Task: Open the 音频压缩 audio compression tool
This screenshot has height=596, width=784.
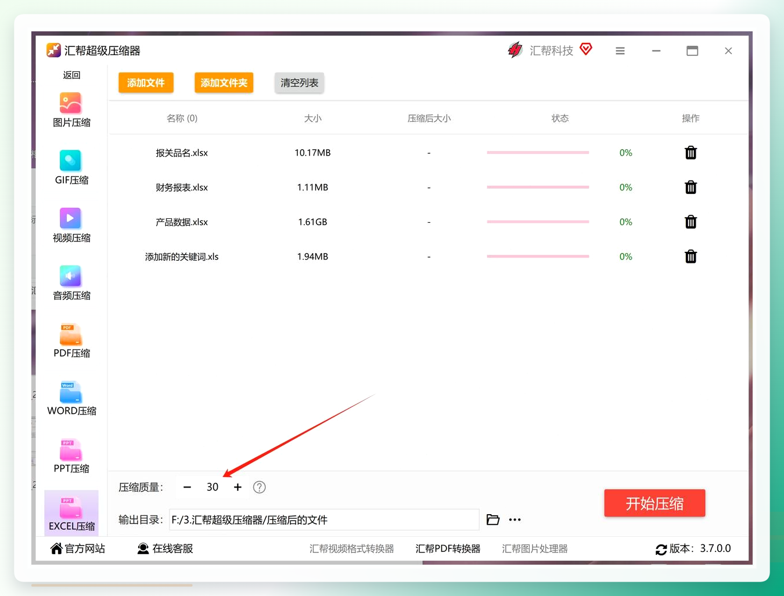Action: coord(71,283)
